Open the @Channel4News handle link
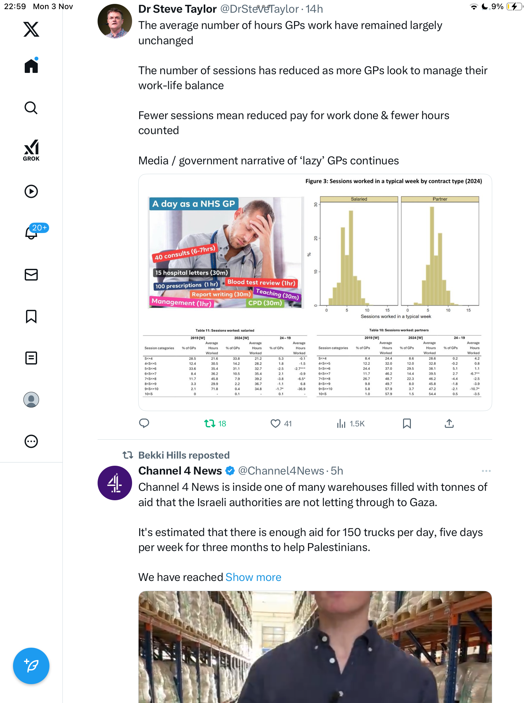This screenshot has width=527, height=703. [281, 471]
